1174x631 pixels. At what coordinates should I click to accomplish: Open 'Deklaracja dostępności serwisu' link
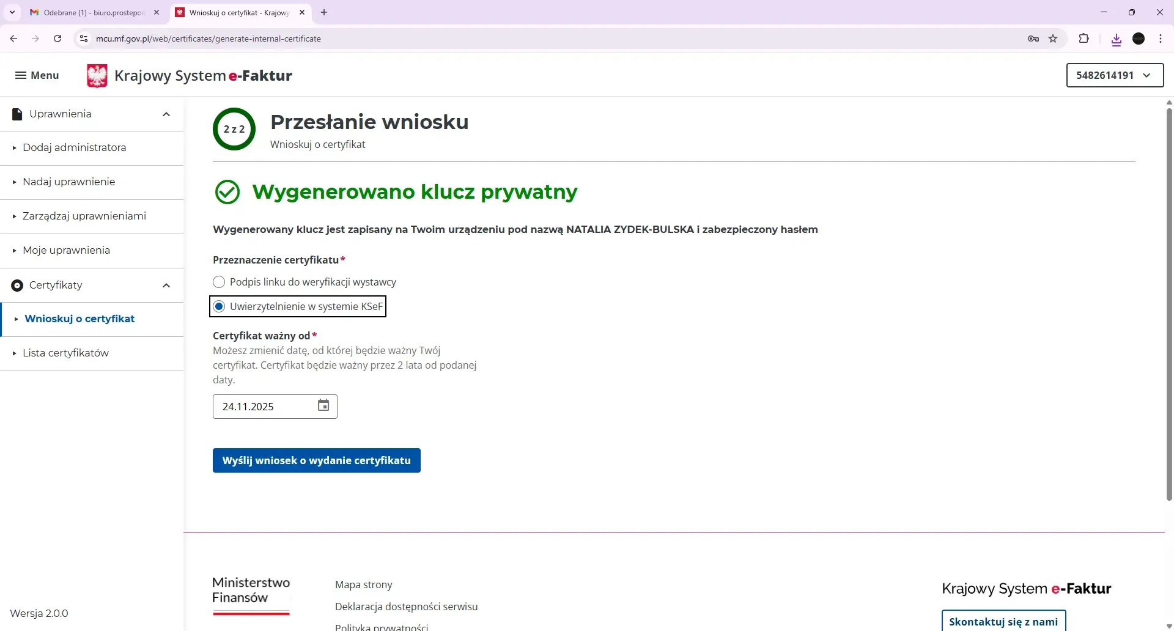pos(406,606)
